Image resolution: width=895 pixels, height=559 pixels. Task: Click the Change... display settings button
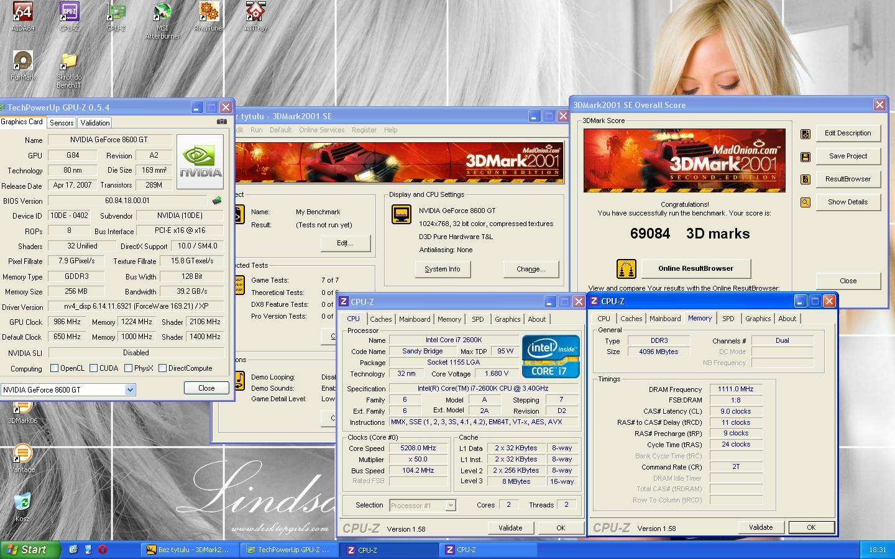531,269
